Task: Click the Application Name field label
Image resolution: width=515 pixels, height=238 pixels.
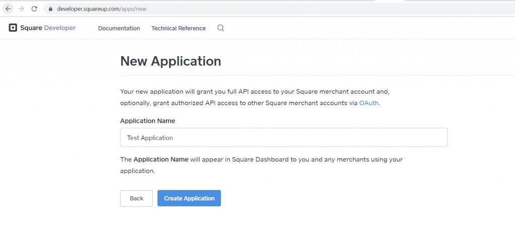Action: 147,121
